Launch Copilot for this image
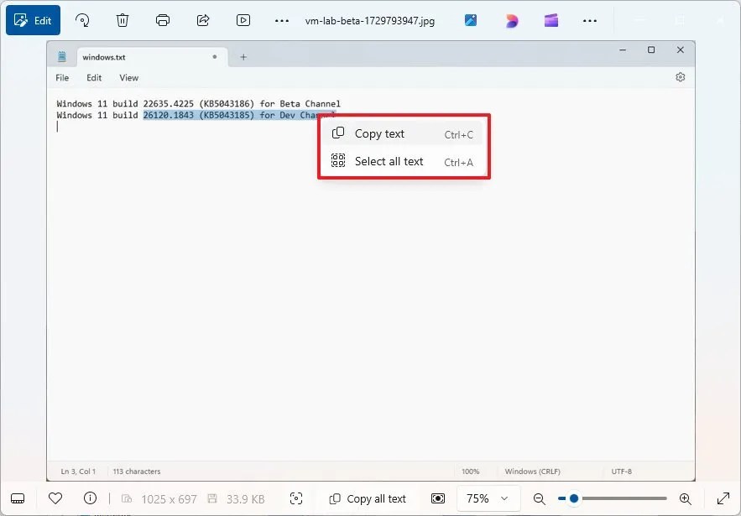The height and width of the screenshot is (516, 741). 512,20
